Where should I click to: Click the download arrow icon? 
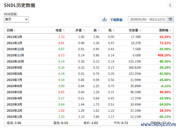(104, 20)
